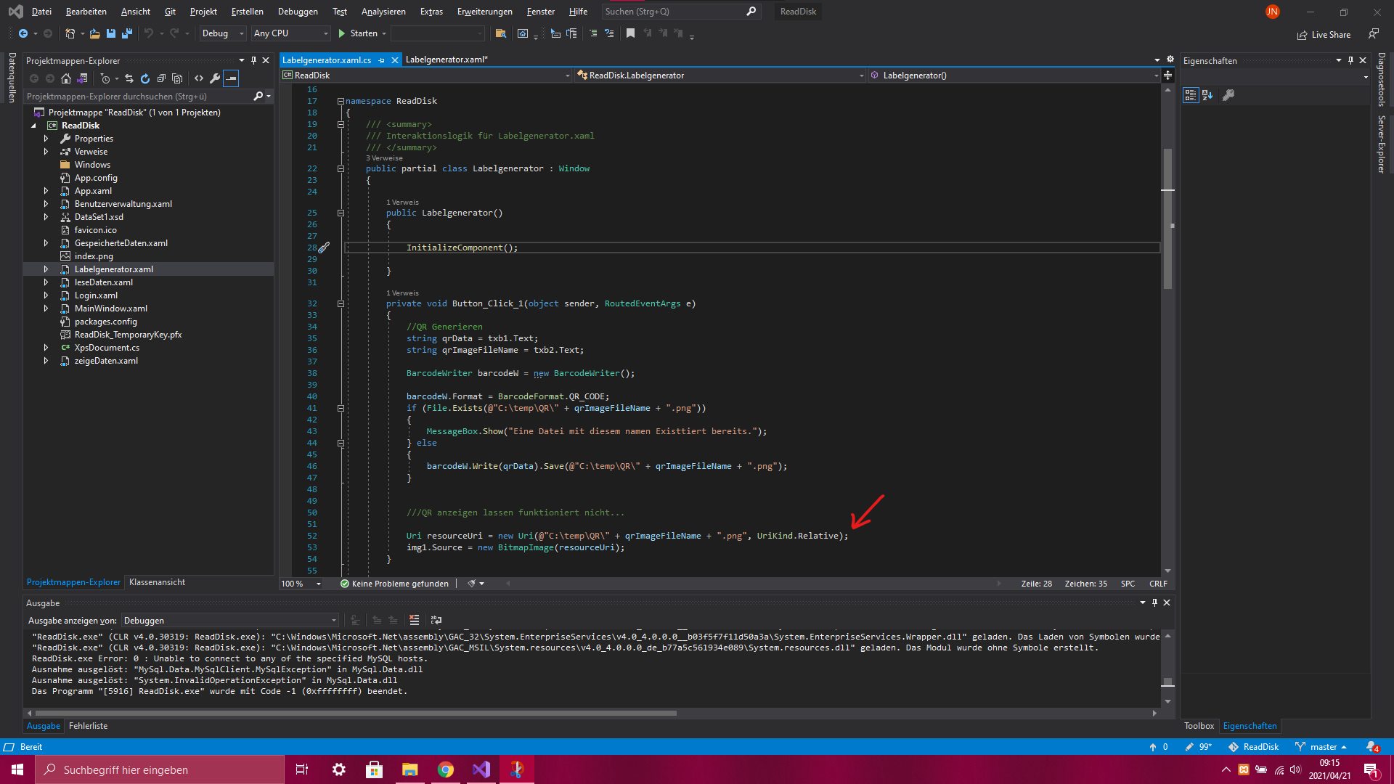Click the View Code icon in Projektmappen-Explorer

pyautogui.click(x=199, y=78)
